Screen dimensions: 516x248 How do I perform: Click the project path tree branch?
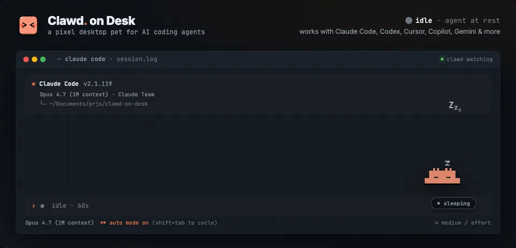[43, 104]
